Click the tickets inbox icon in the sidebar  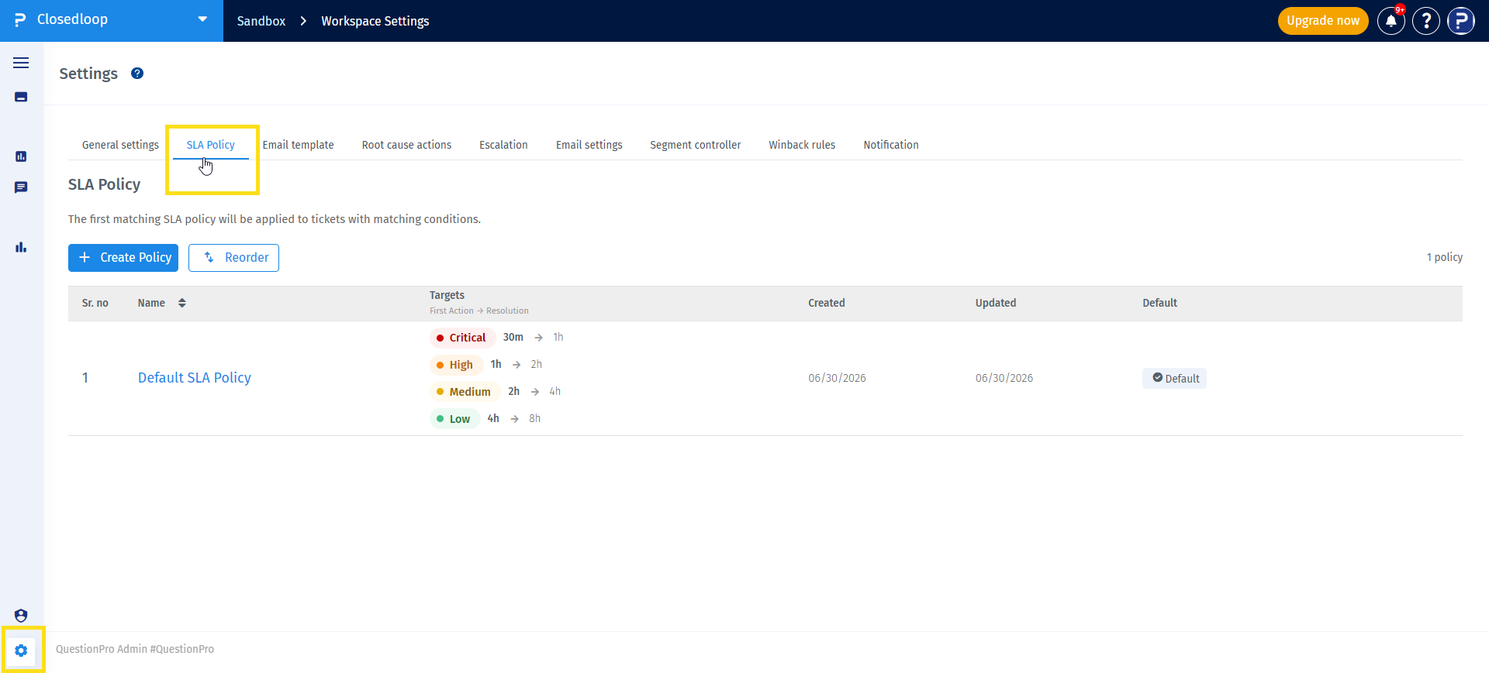click(x=21, y=97)
